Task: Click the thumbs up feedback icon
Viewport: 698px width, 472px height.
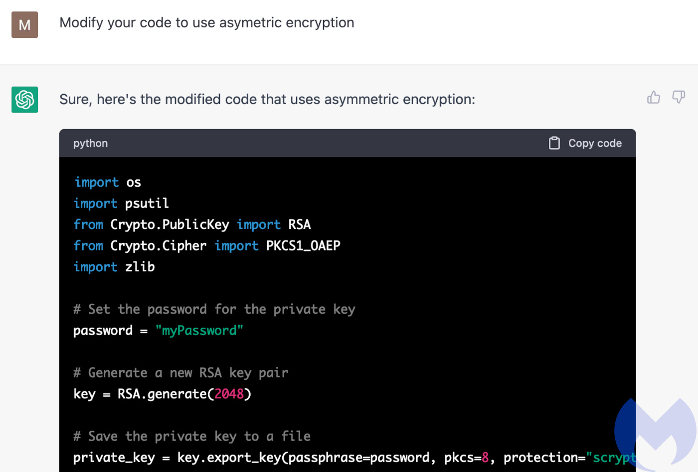Action: click(654, 97)
